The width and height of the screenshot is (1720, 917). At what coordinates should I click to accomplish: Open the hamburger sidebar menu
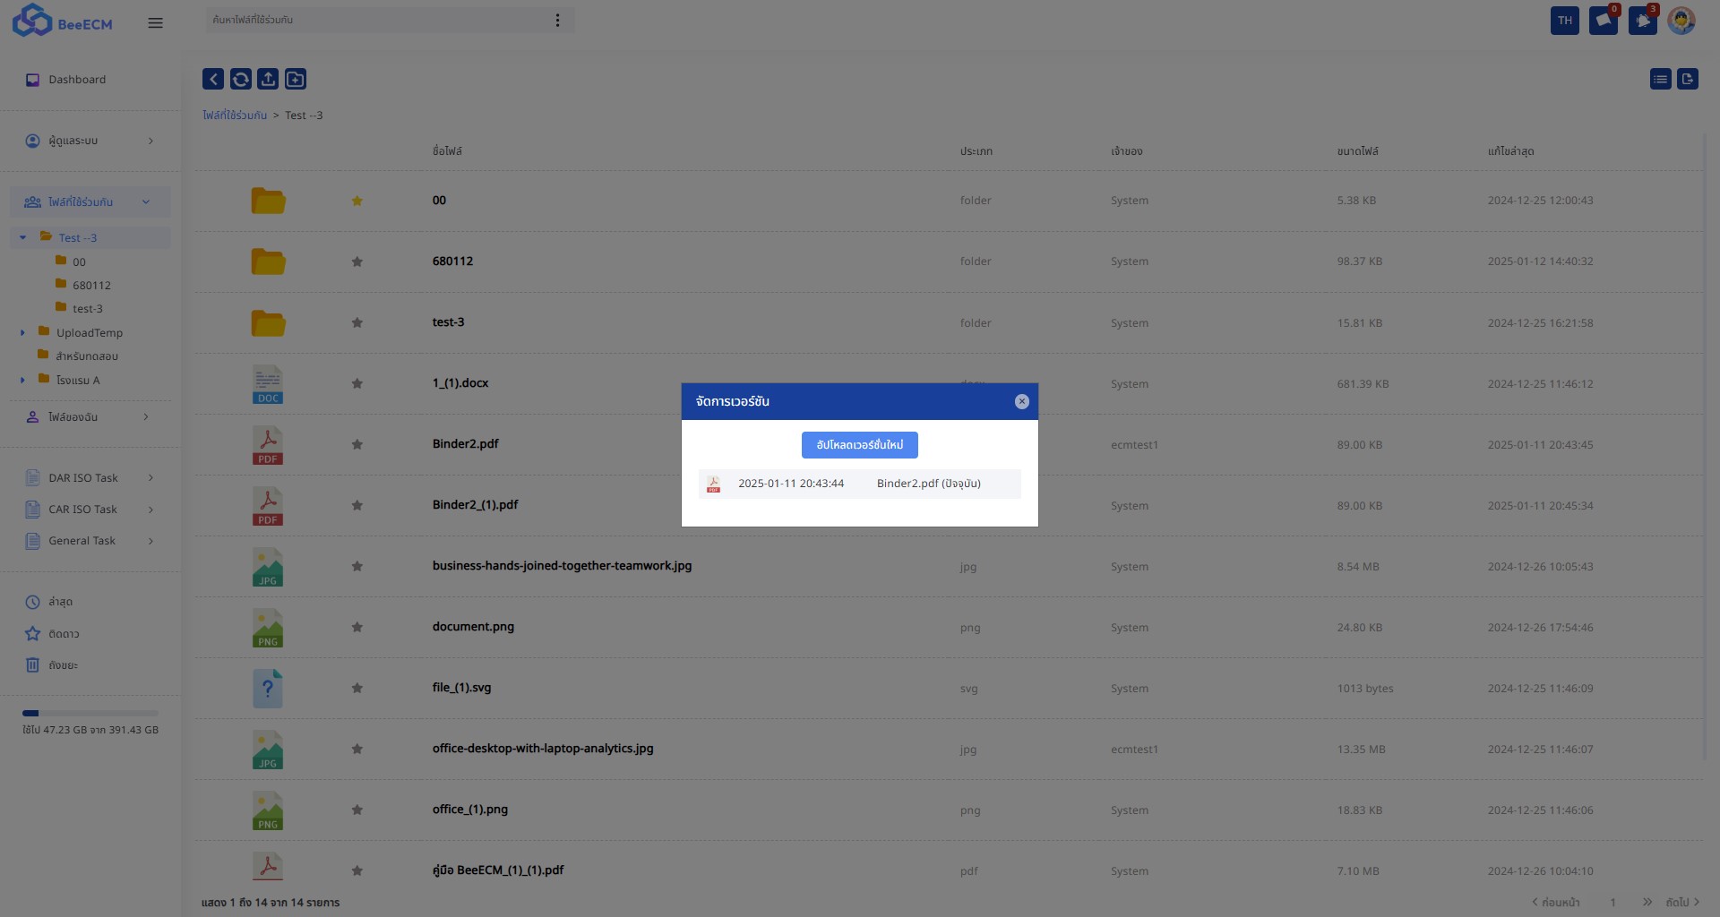(x=155, y=23)
